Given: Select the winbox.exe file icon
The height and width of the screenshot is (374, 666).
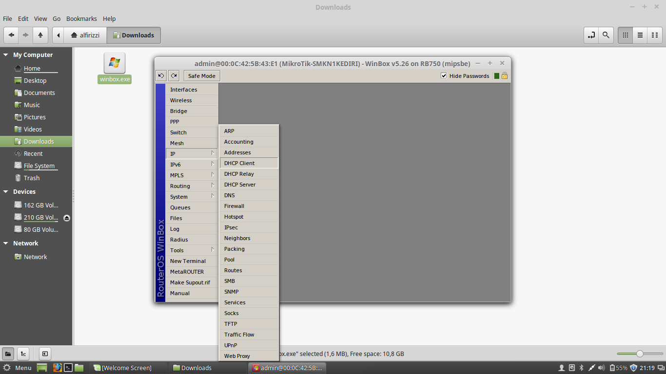Looking at the screenshot, I should pyautogui.click(x=115, y=63).
